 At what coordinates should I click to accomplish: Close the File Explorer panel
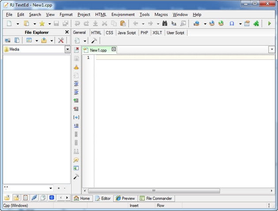point(67,32)
